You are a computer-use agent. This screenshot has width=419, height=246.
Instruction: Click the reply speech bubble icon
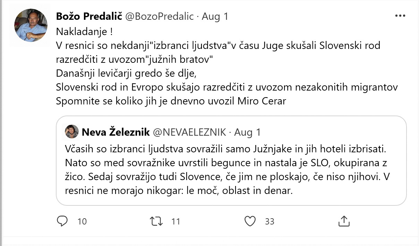coord(62,221)
